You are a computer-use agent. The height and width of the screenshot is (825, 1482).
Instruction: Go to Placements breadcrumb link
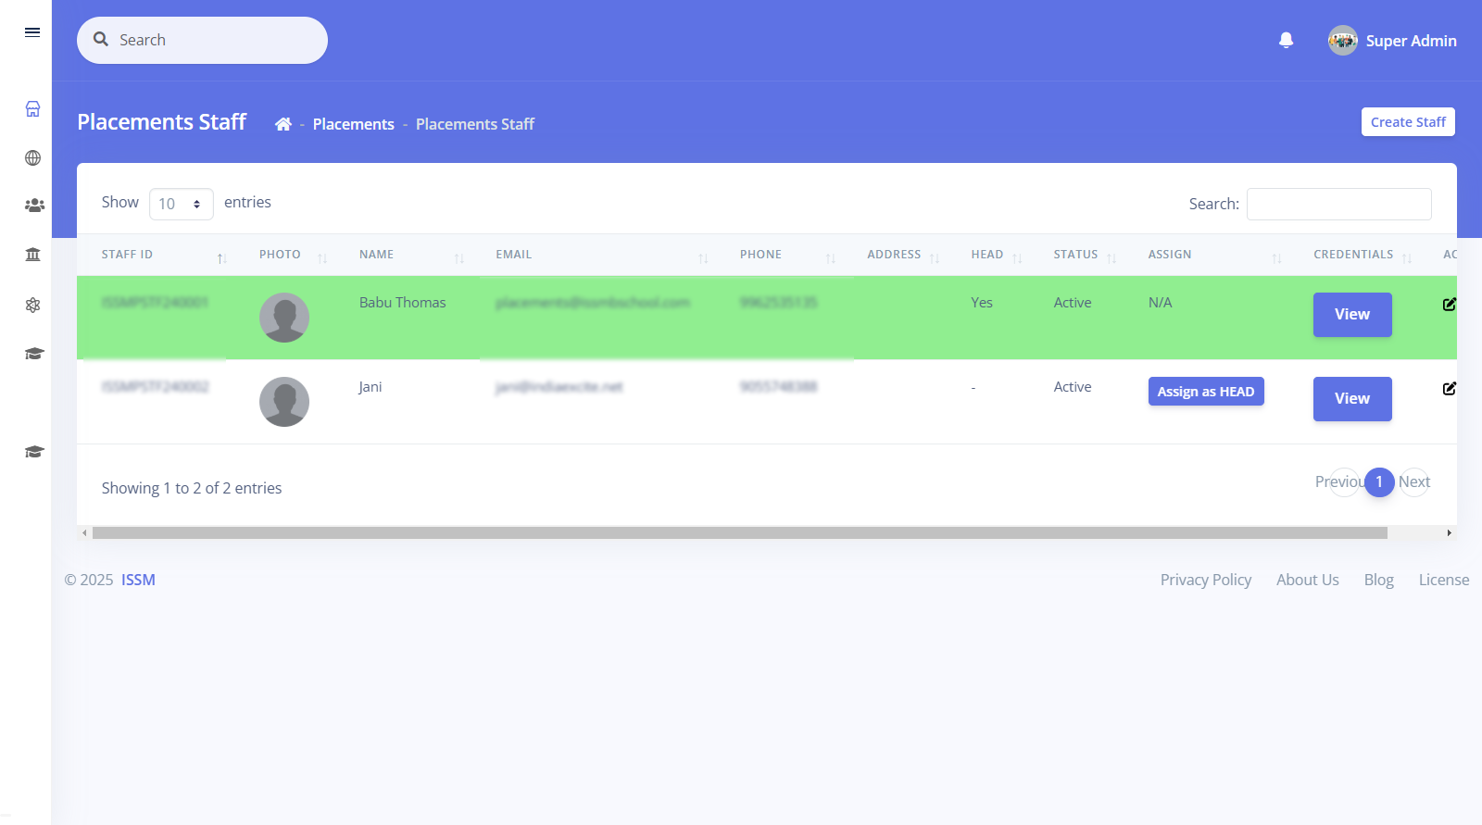tap(353, 124)
